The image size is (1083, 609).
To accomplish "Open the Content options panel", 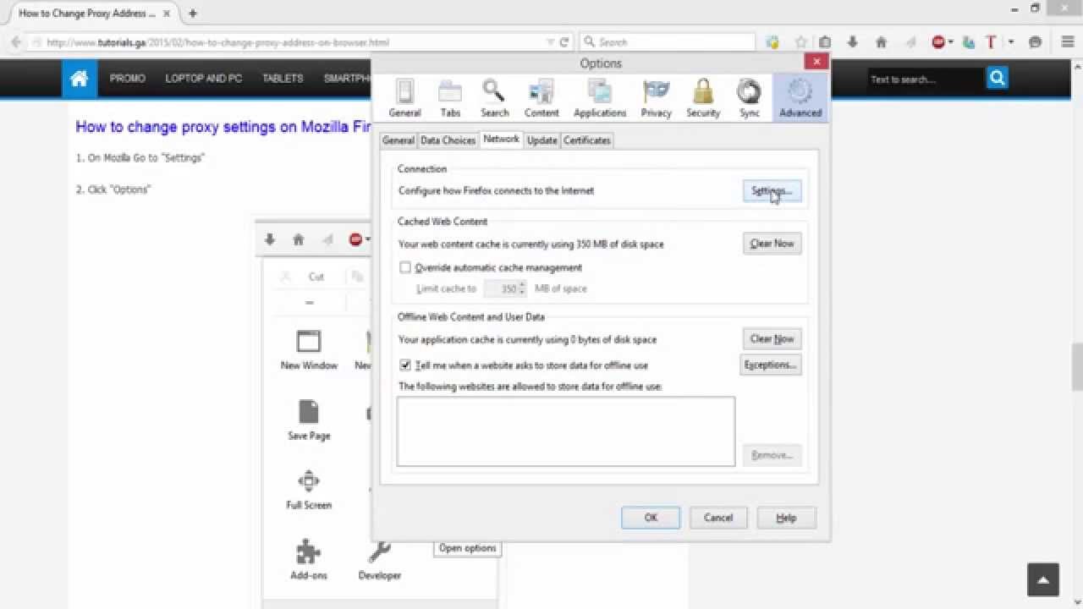I will pos(541,98).
